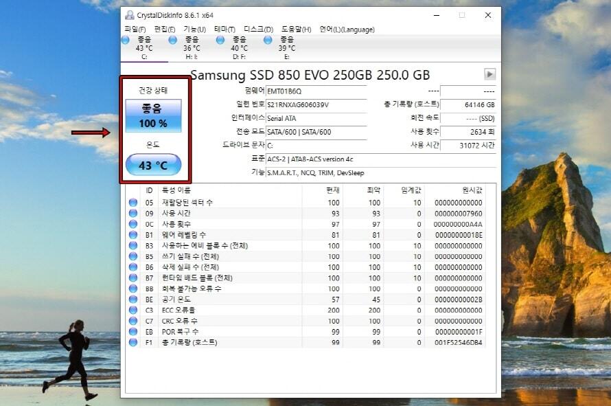Click the transfer mode field SATA/600 | SATA/600
The height and width of the screenshot is (406, 611).
coord(316,132)
